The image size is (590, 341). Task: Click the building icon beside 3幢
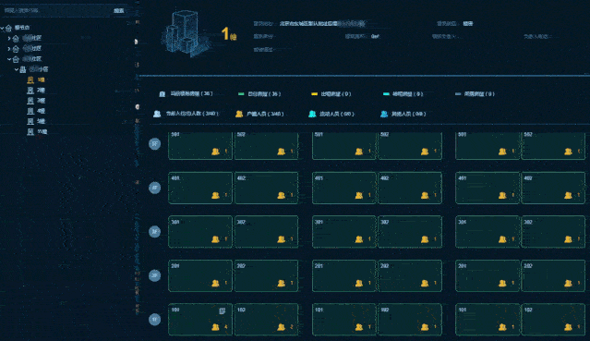[x=30, y=101]
